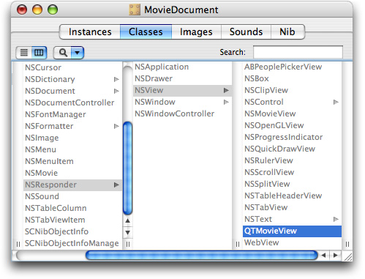This screenshot has width=365, height=279.
Task: Switch to outline list view
Action: 23,53
